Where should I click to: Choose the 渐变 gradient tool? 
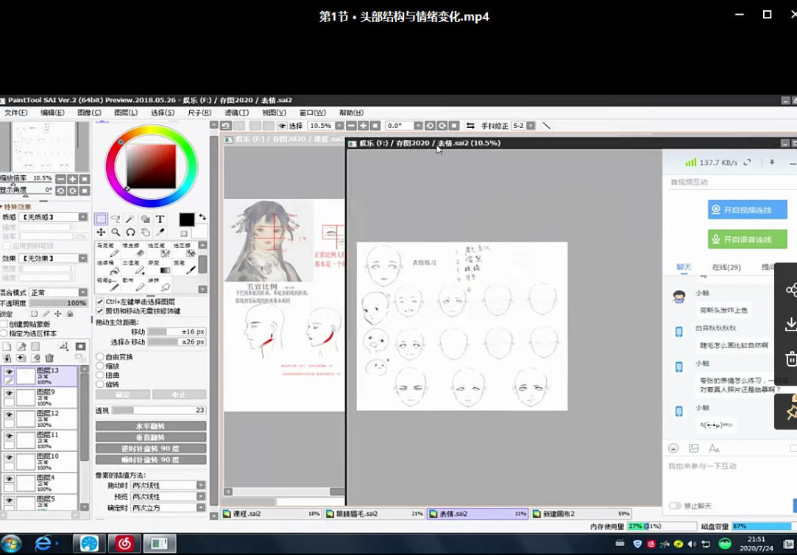click(158, 266)
